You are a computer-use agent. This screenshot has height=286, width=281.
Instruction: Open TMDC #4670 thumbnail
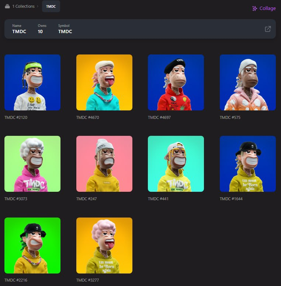pos(104,82)
